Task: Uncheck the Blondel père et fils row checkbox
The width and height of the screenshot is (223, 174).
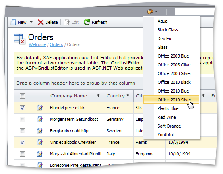Action: click(x=22, y=108)
